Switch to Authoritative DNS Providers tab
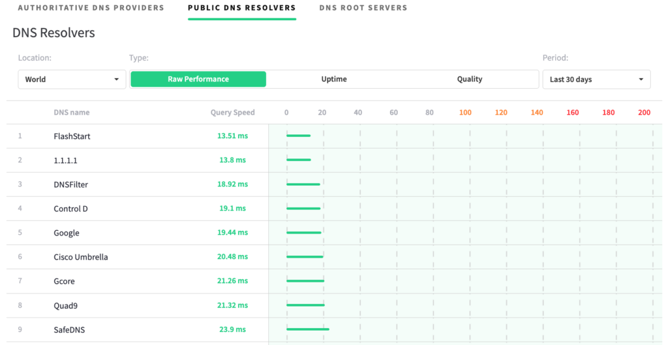Screen dimensions: 668x345 (x=91, y=8)
